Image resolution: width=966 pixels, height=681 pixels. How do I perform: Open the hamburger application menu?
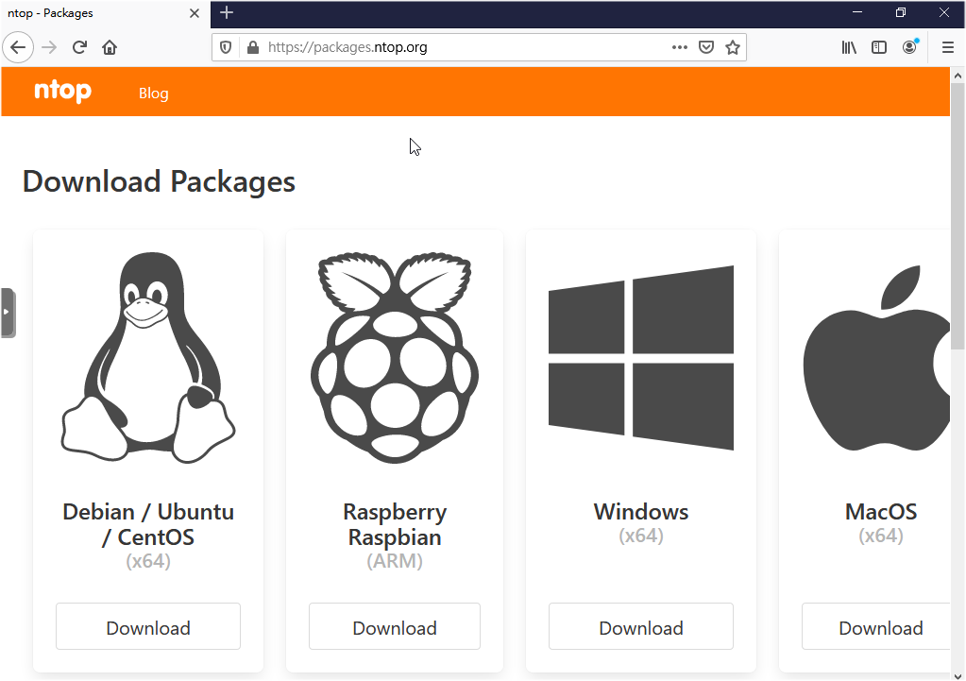(948, 47)
